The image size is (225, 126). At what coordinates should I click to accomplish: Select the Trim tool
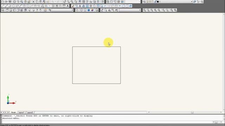pyautogui.click(x=105, y=6)
